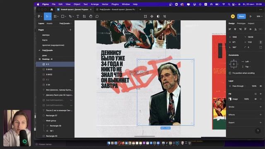This screenshot has height=149, width=265.
Task: Open the Arrange menu
Action: pos(95,4)
